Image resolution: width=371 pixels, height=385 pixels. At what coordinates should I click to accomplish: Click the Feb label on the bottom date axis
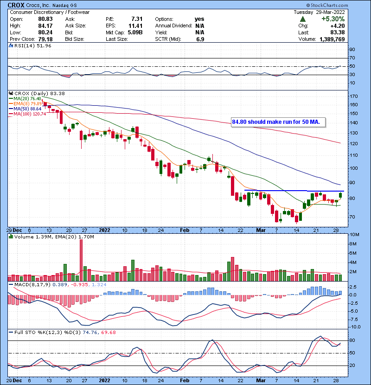coord(185,380)
